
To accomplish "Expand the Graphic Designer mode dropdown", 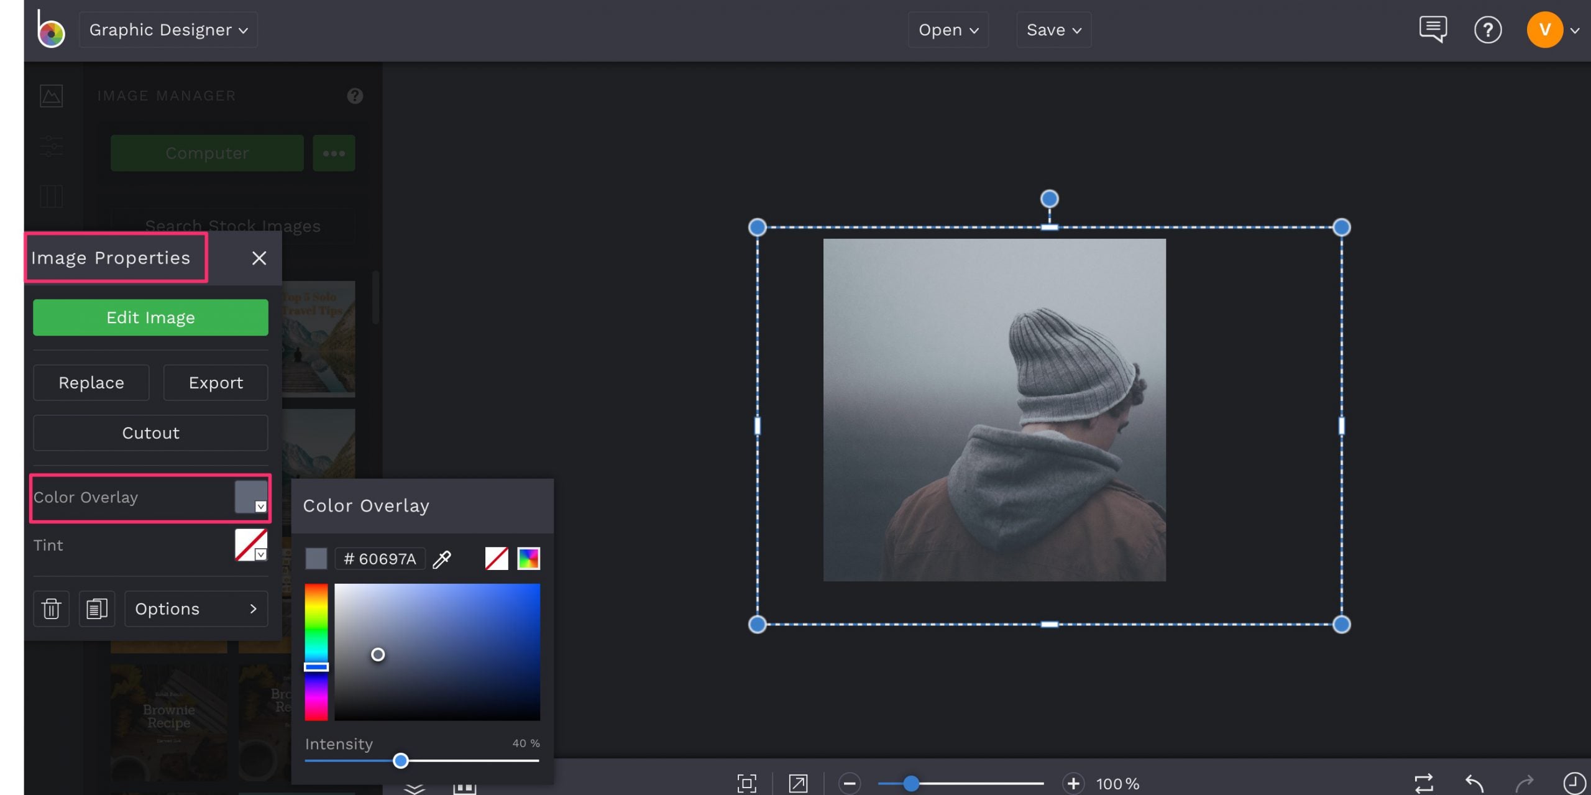I will tap(167, 29).
